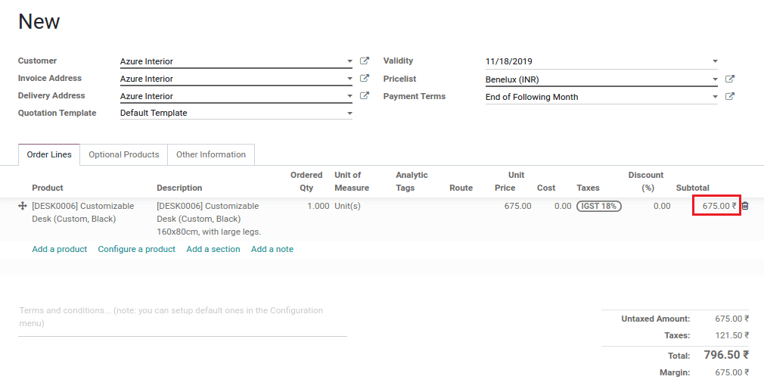The width and height of the screenshot is (764, 389).
Task: Click the Untaxed Amount 675.00 ₹ value
Action: (731, 319)
